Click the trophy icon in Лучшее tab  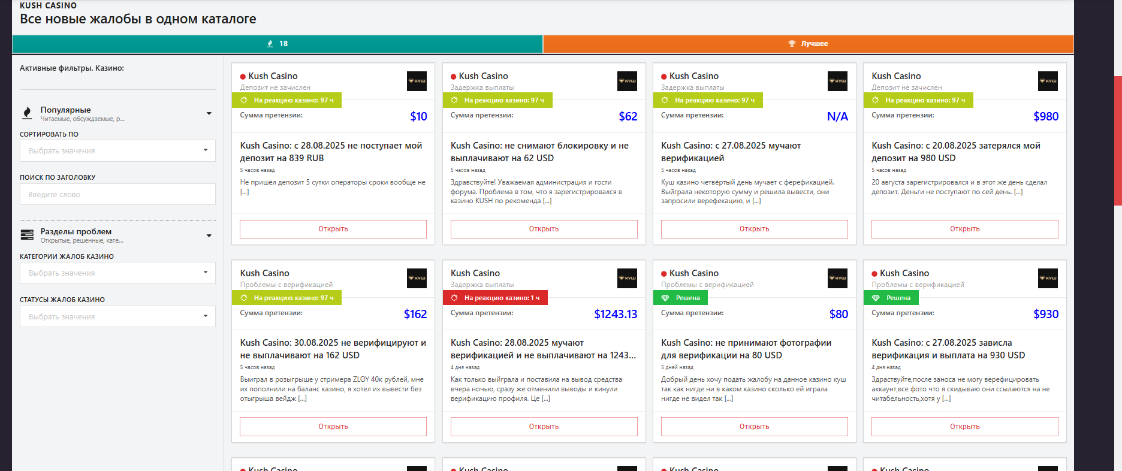click(792, 44)
